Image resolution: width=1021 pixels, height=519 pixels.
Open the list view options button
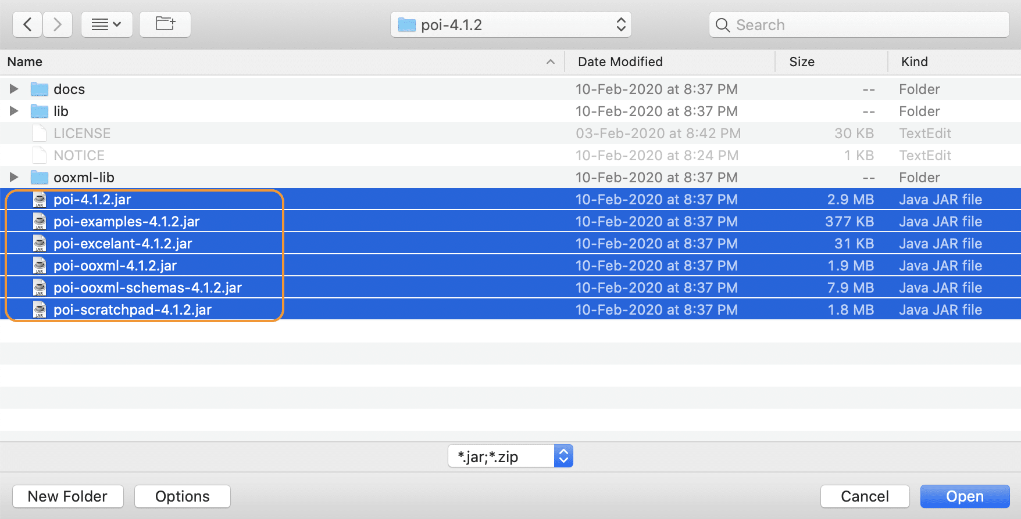[x=107, y=24]
